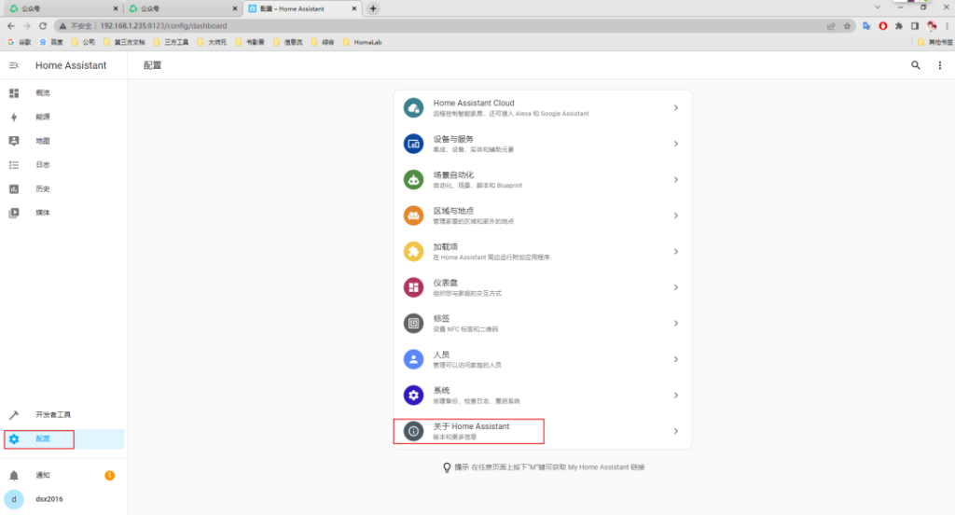The height and width of the screenshot is (515, 955).
Task: Select the 配置 – Home Assistant browser tab
Action: pos(301,8)
